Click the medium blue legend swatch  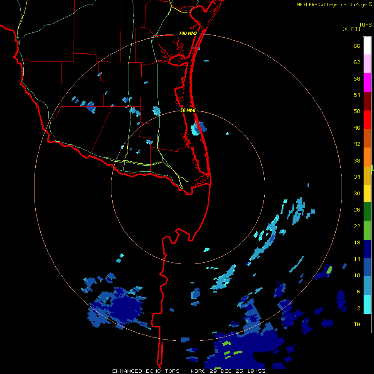[x=367, y=267]
